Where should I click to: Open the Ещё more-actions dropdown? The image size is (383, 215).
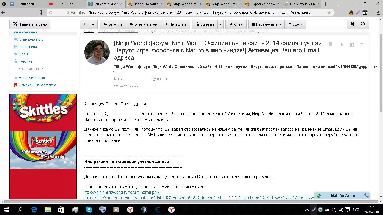(295, 24)
